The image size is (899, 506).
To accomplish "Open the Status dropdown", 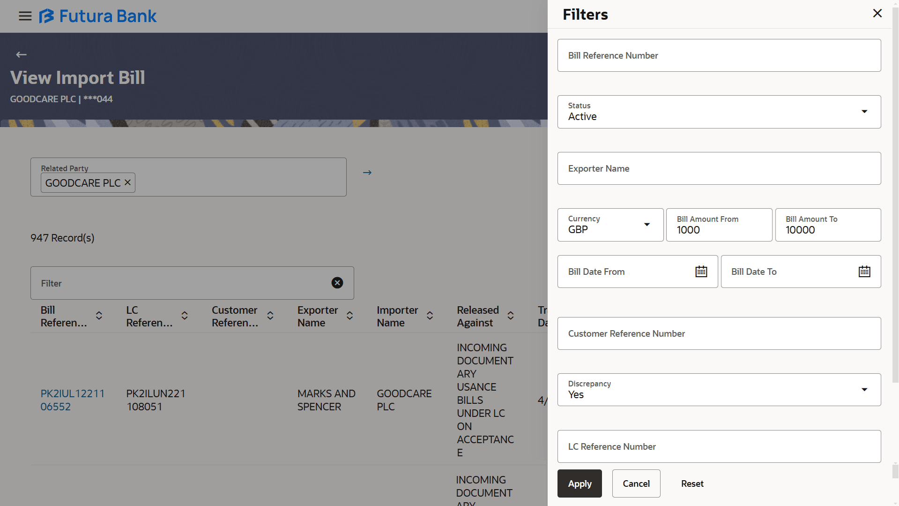I will 863,112.
